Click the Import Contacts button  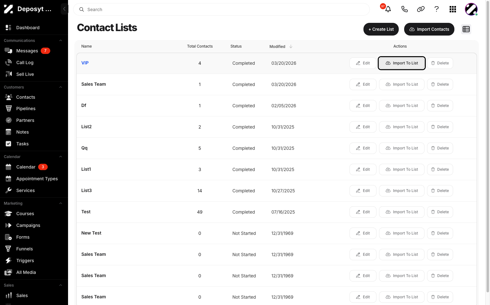coord(429,29)
